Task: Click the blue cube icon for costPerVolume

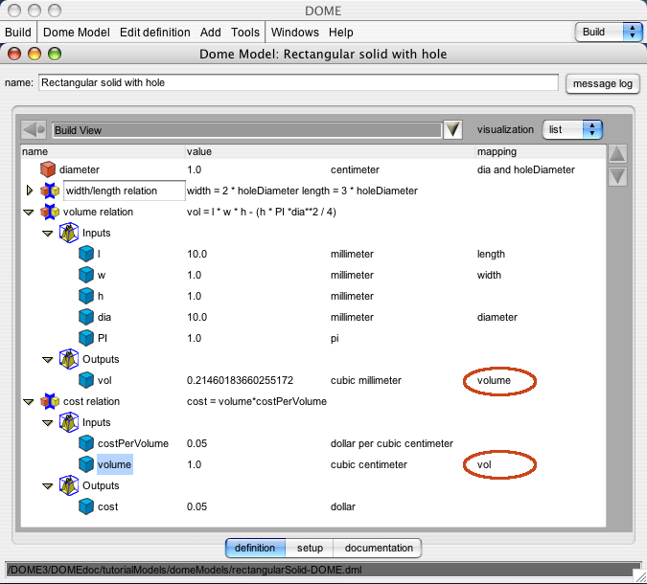Action: tap(86, 443)
